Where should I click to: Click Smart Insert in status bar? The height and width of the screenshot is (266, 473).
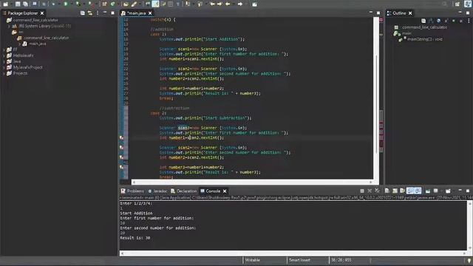click(299, 260)
